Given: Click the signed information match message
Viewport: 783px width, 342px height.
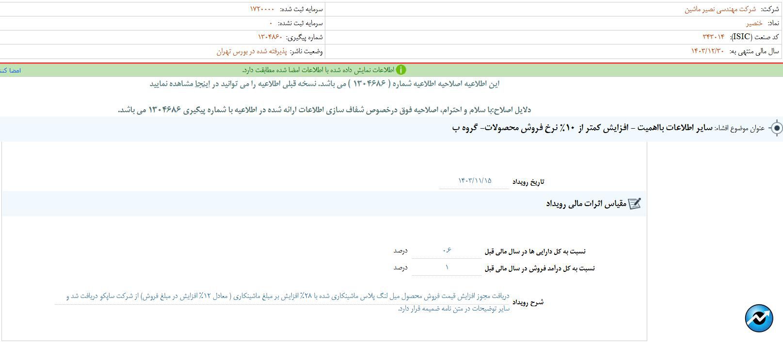Looking at the screenshot, I should point(319,70).
